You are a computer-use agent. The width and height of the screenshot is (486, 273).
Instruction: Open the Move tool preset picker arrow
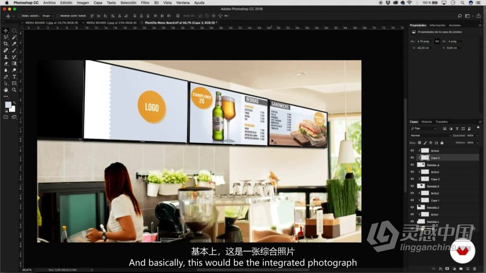coord(13,16)
